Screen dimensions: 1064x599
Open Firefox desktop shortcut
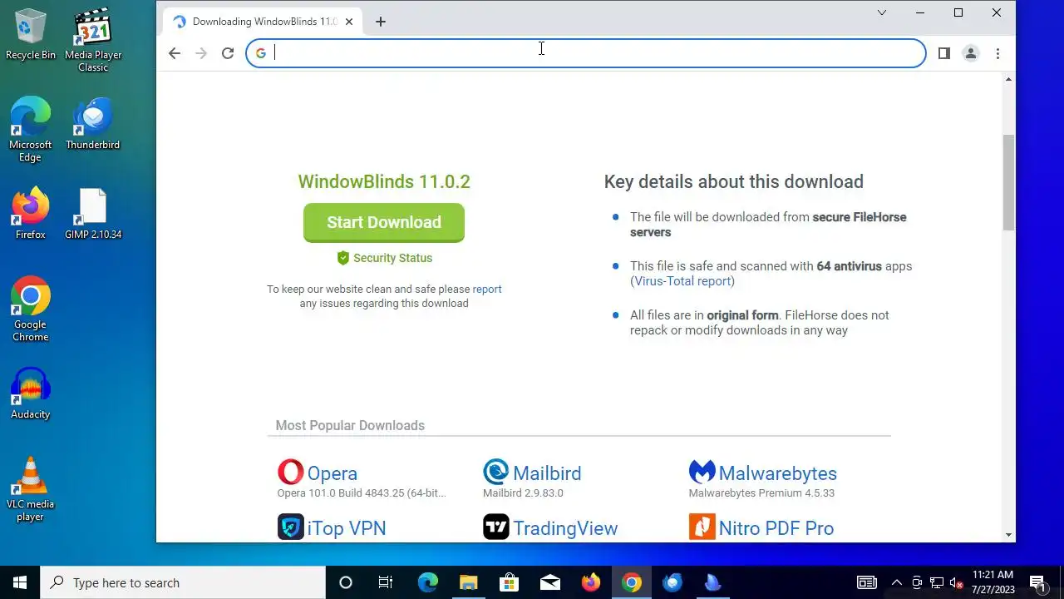(x=31, y=214)
